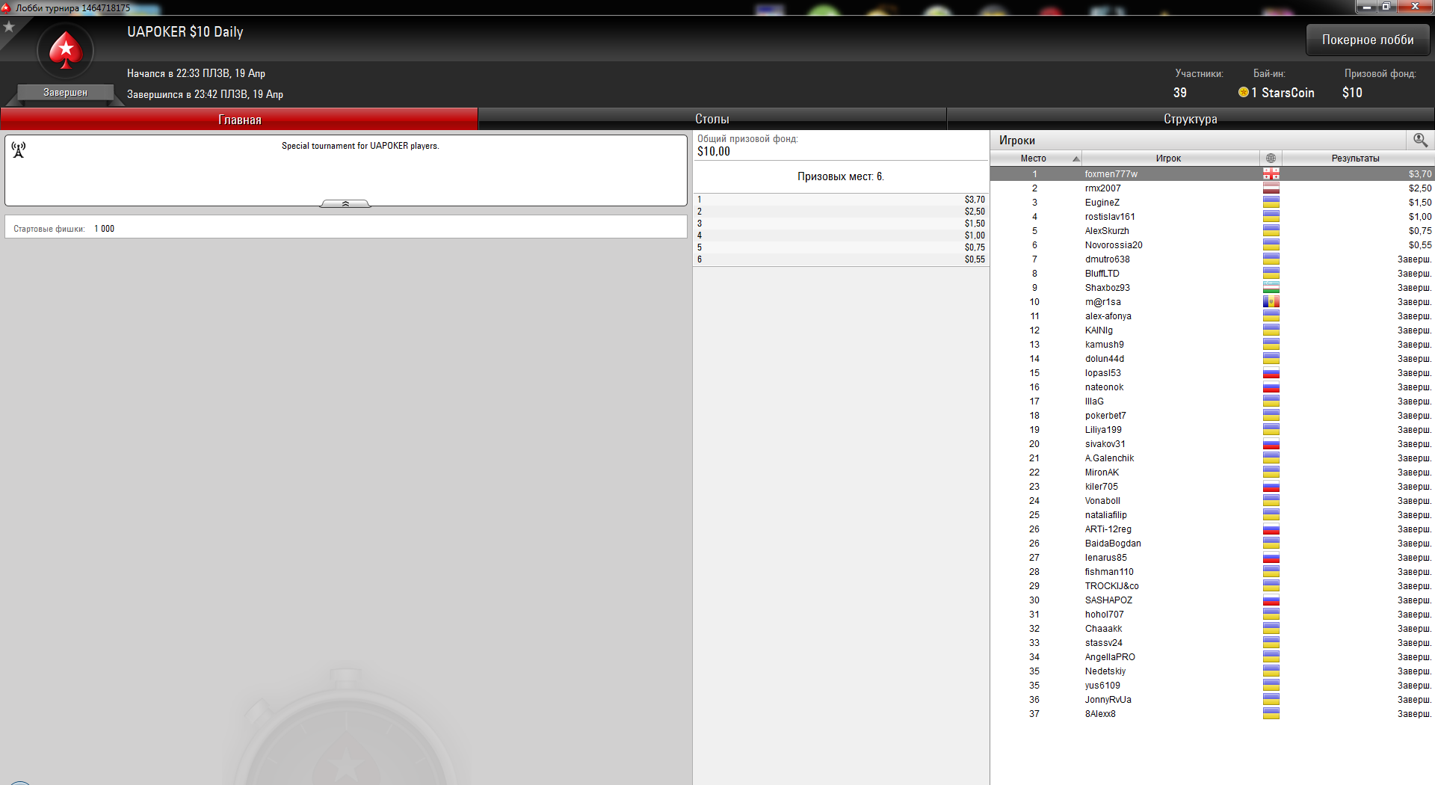Select player dolun44d
This screenshot has height=785, width=1435.
[1212, 358]
